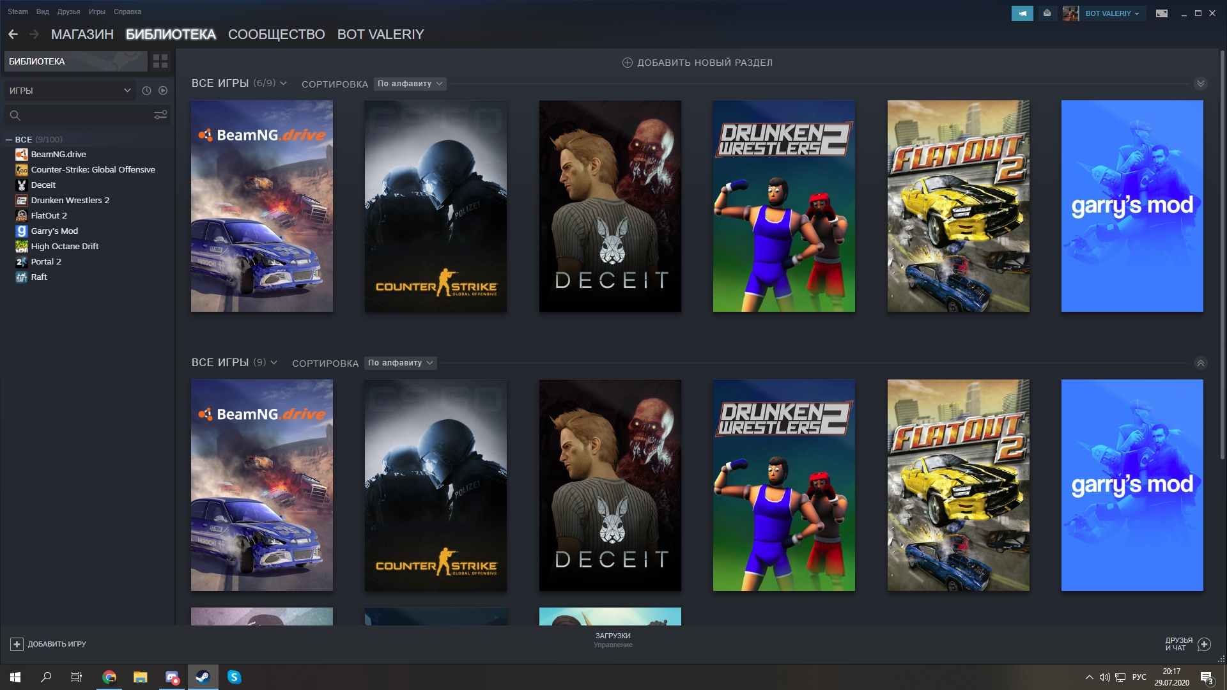Collapse the ВСЕ category in sidebar
The height and width of the screenshot is (690, 1227).
click(x=9, y=139)
